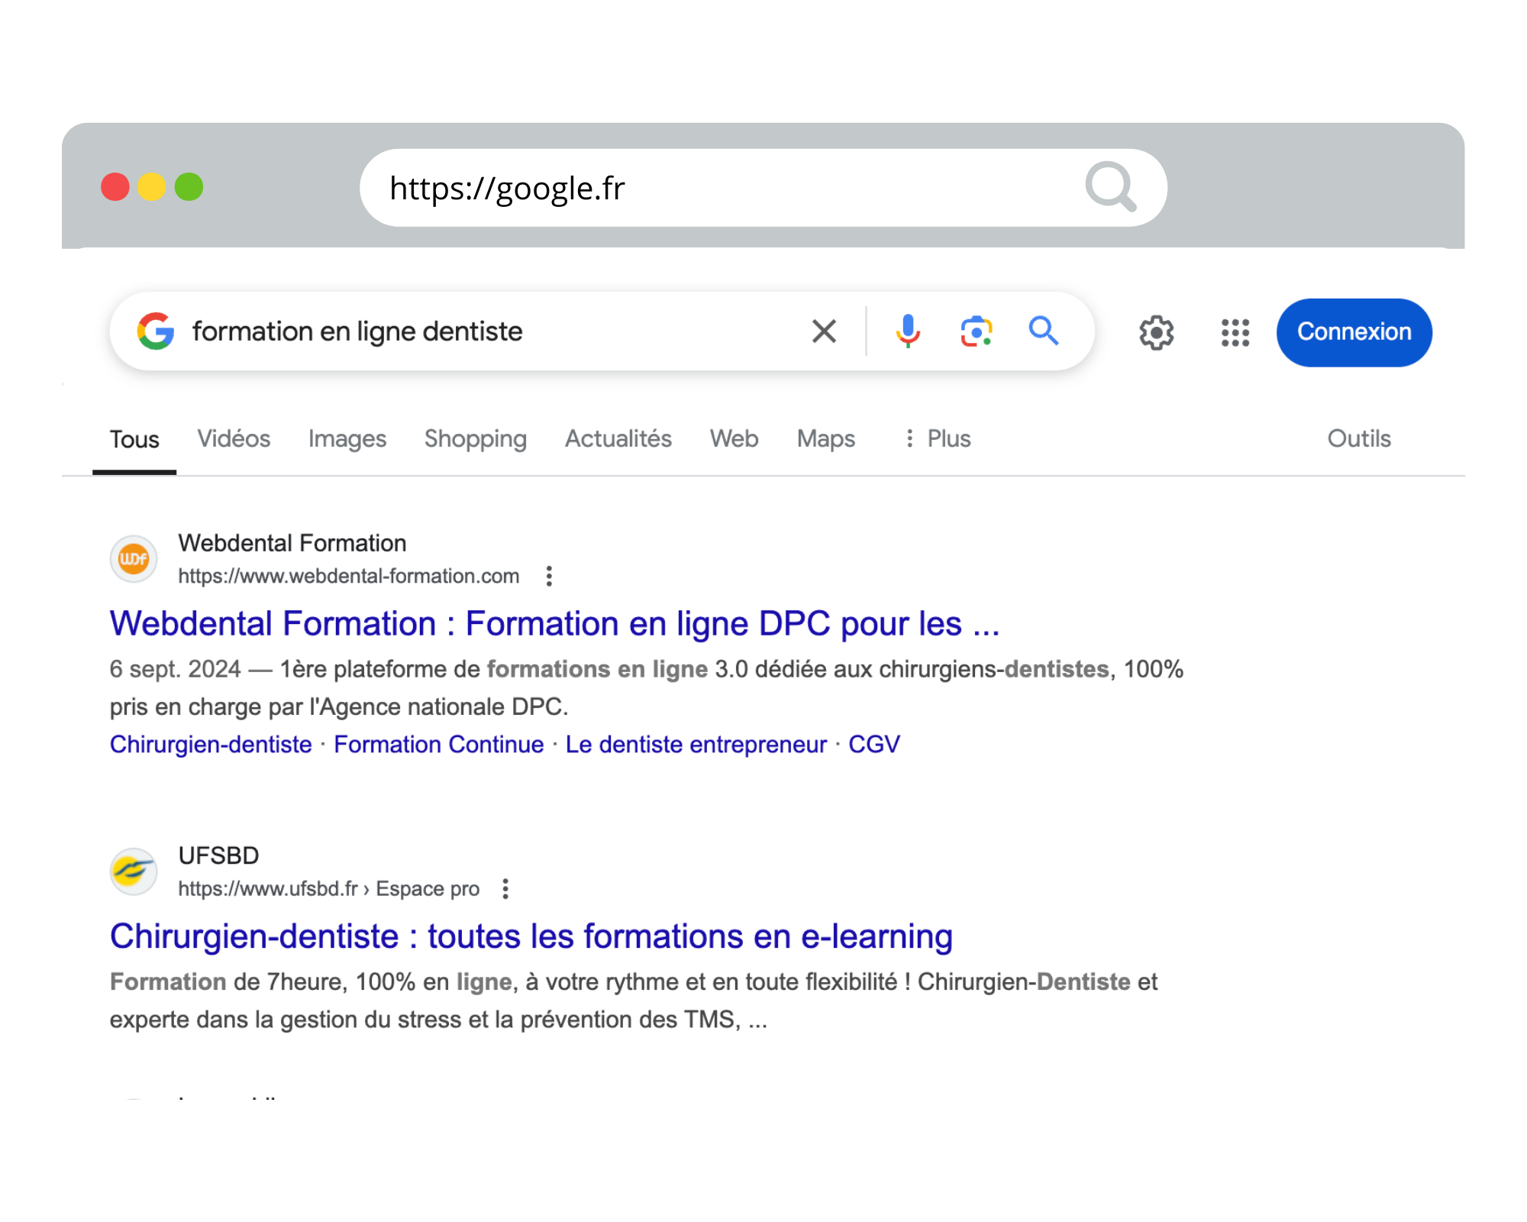Switch to the Web tab
Screen dimensions: 1527x1222
734,438
